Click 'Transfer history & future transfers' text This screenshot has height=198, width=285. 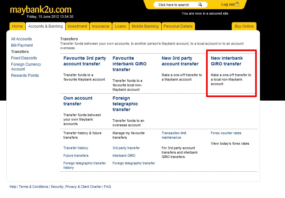[82, 135]
